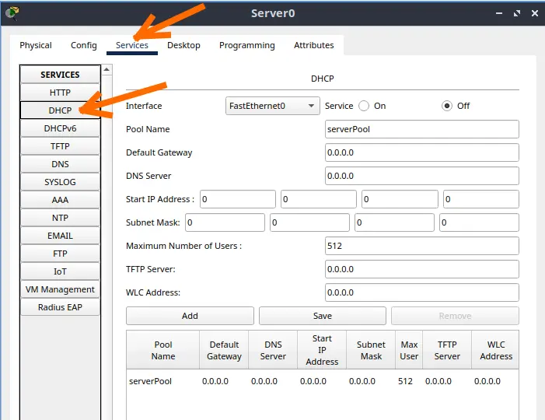Click the Pool Name input field
545x420 pixels.
(421, 129)
